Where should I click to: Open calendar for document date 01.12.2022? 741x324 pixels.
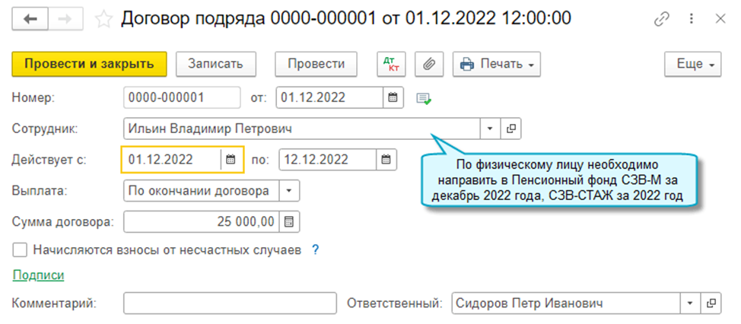pyautogui.click(x=393, y=98)
